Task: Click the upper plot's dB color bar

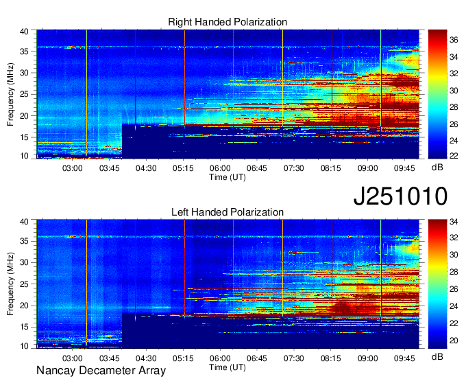Action: click(x=437, y=93)
